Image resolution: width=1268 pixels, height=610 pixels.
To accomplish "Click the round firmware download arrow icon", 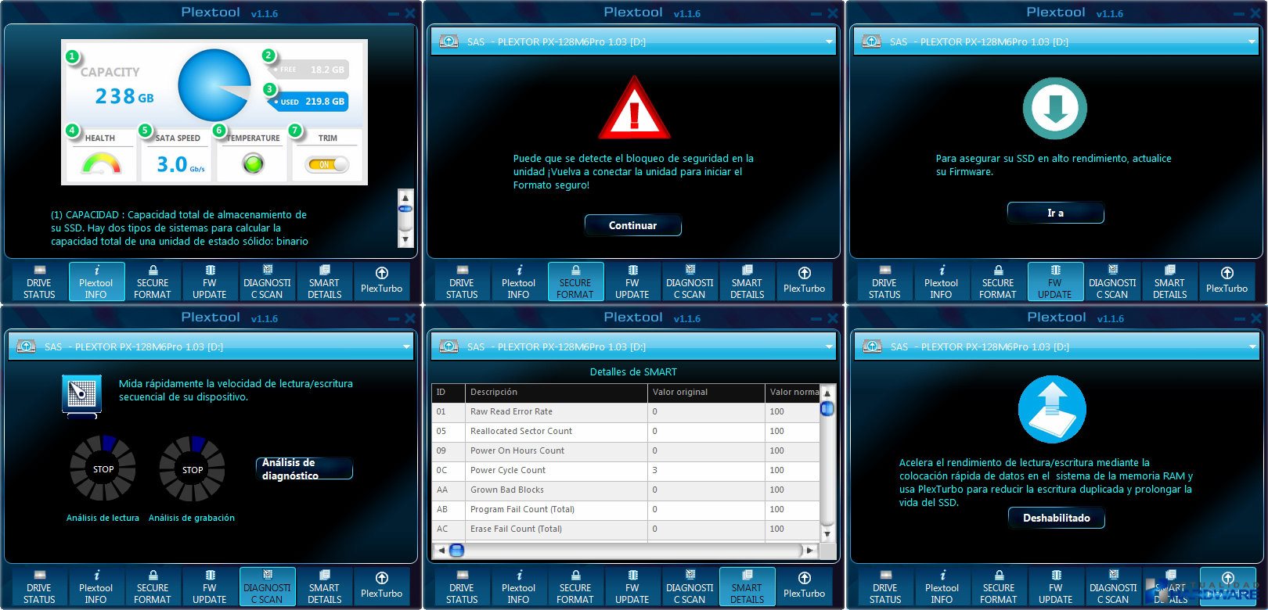I will 1055,109.
